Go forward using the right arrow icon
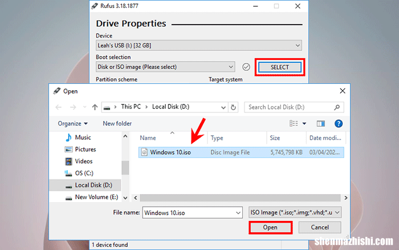 pos(73,107)
